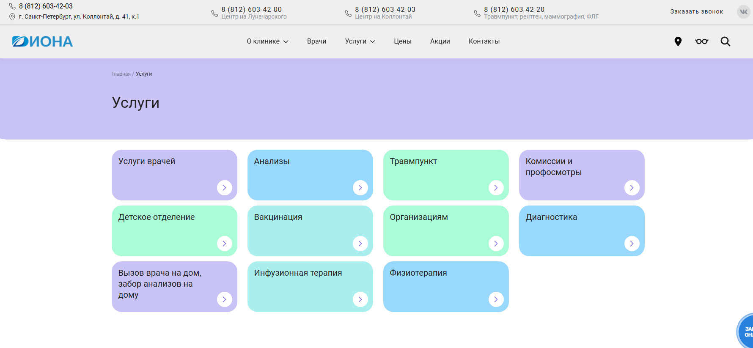Open the Цены menu item
The height and width of the screenshot is (348, 753).
(403, 41)
